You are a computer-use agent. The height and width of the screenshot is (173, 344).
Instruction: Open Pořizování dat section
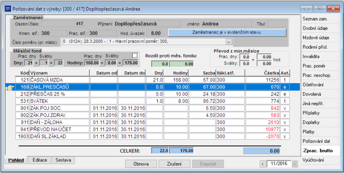[x=320, y=141]
